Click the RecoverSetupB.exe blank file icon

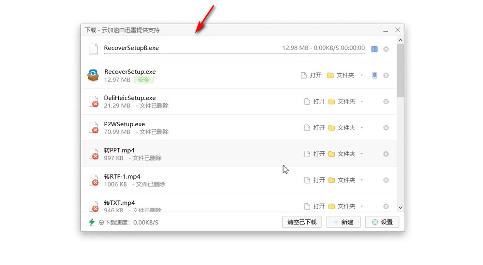coord(93,49)
